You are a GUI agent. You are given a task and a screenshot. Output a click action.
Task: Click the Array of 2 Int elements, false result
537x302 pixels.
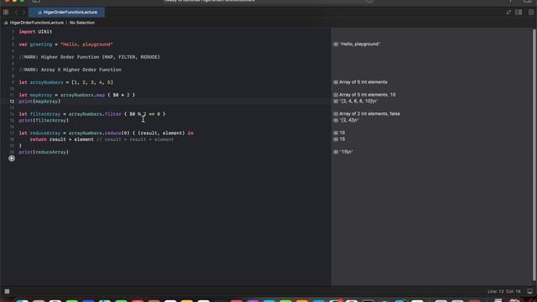click(369, 114)
